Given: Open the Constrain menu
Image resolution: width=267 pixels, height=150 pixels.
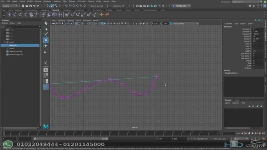Looking at the screenshot, I should (x=81, y=1).
